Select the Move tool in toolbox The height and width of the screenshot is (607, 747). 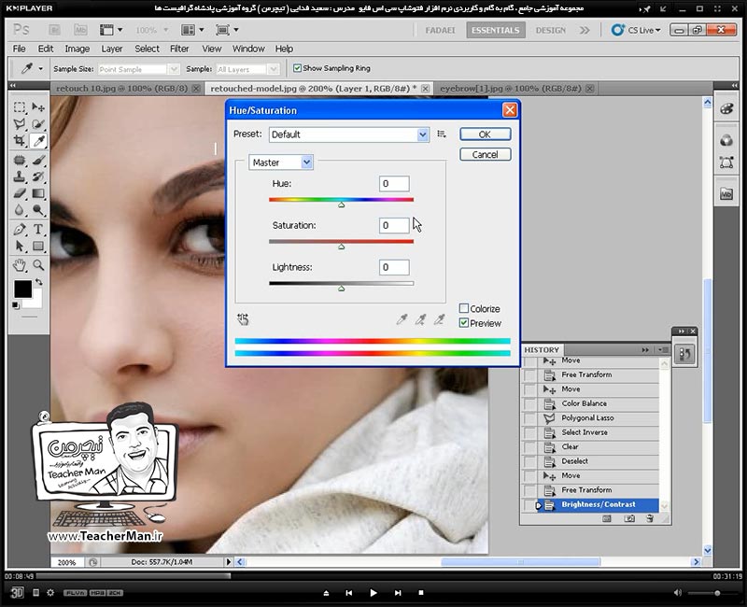pos(38,107)
